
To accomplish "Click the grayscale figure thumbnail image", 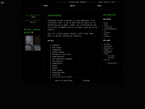I will point(33,43).
